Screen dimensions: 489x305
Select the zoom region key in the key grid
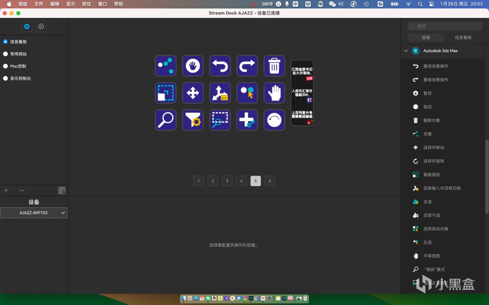[220, 120]
